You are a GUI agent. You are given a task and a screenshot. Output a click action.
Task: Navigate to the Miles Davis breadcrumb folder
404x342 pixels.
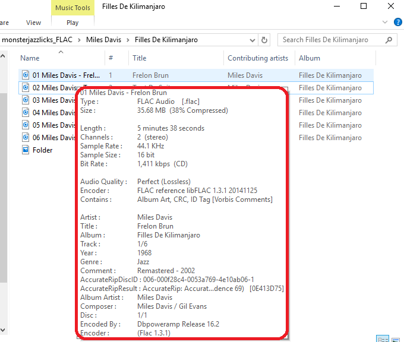(x=103, y=40)
